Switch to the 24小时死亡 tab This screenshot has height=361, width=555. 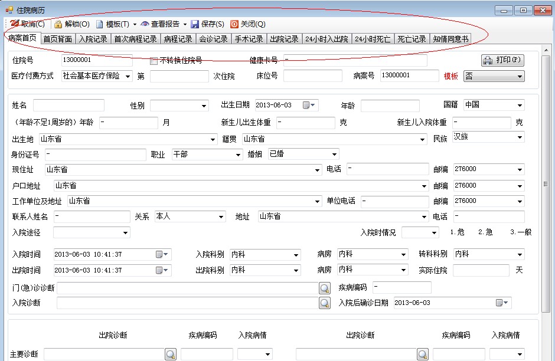pos(373,39)
